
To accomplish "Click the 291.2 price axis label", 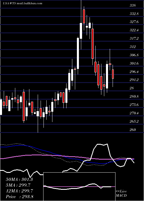I will (134, 80).
